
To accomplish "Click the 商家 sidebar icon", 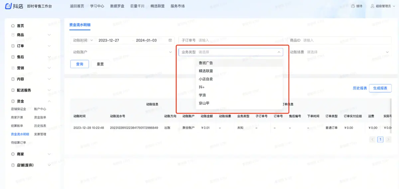I will pos(13,154).
